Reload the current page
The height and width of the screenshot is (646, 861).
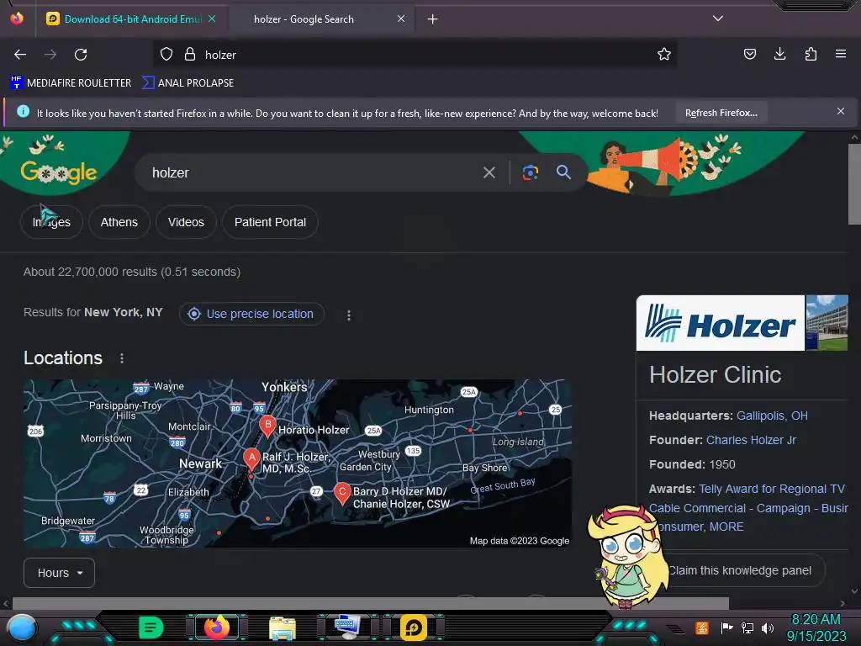(x=81, y=55)
